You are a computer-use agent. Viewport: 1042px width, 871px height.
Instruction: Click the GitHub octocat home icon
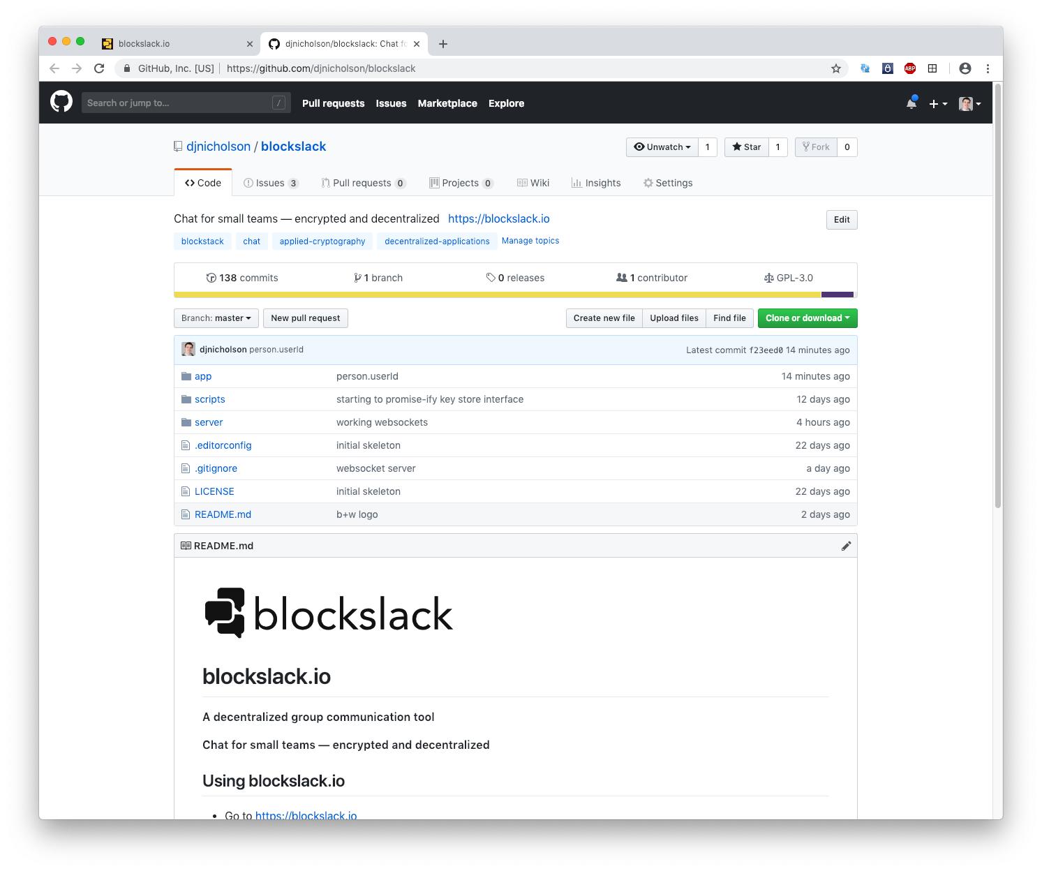[x=61, y=102]
